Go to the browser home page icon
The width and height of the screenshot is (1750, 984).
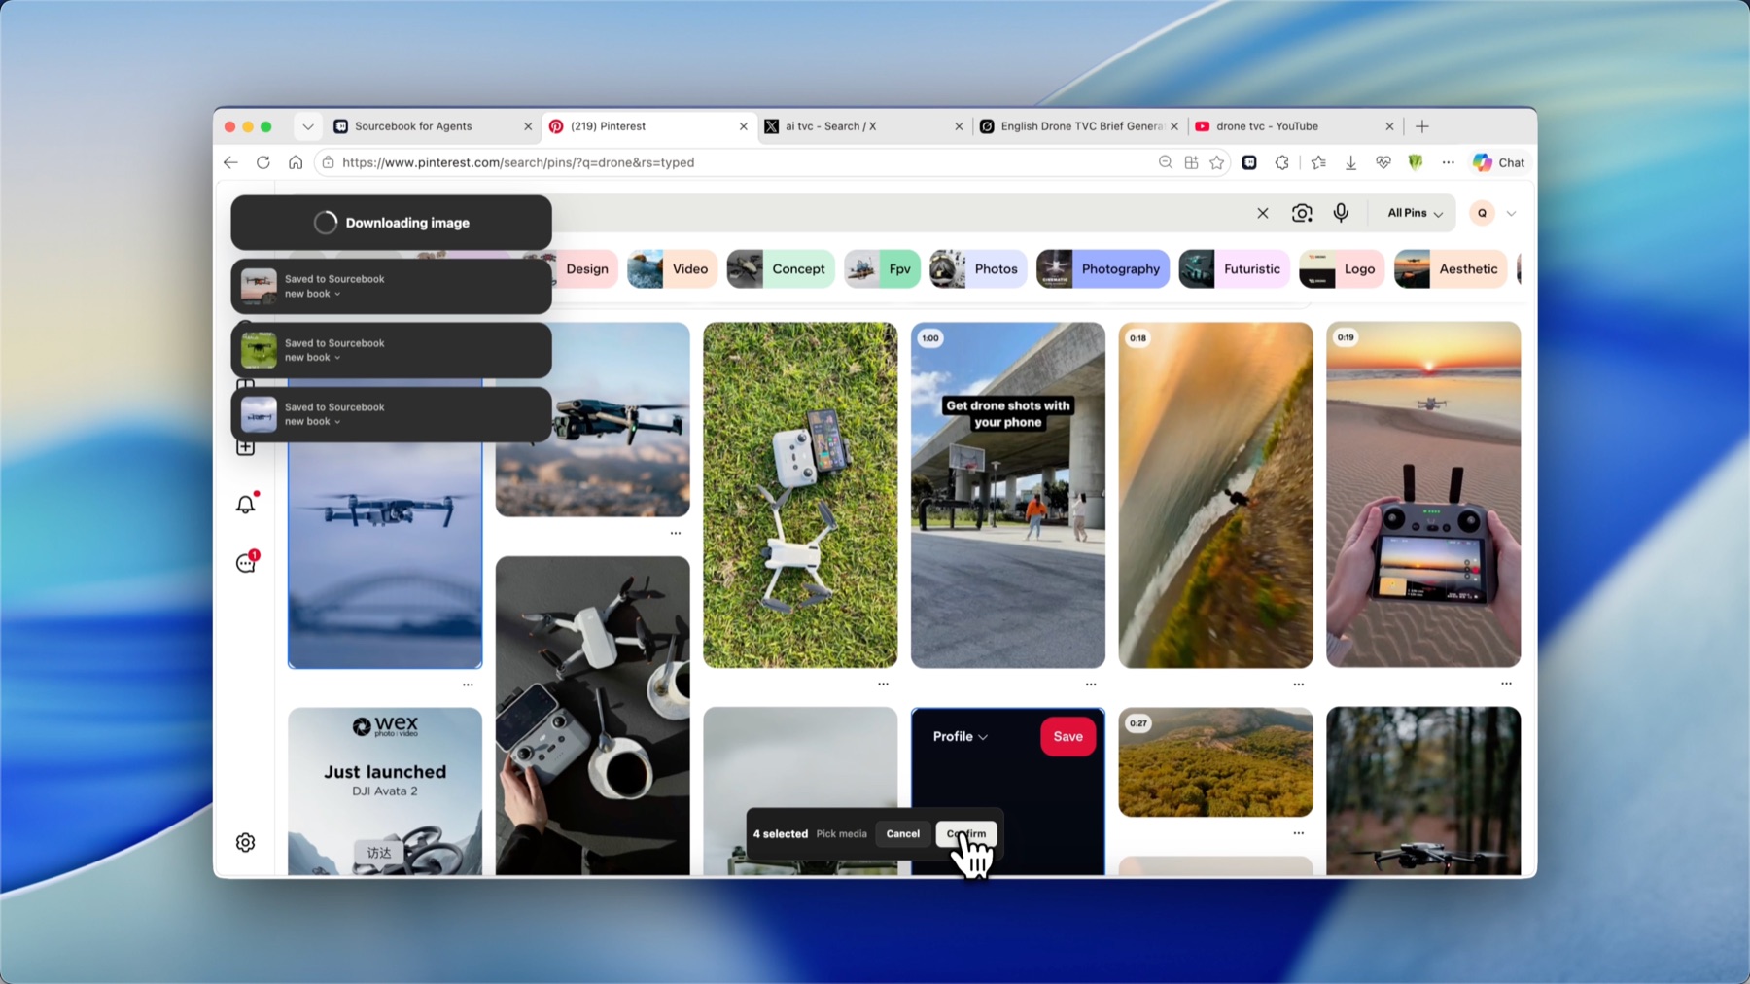point(296,162)
